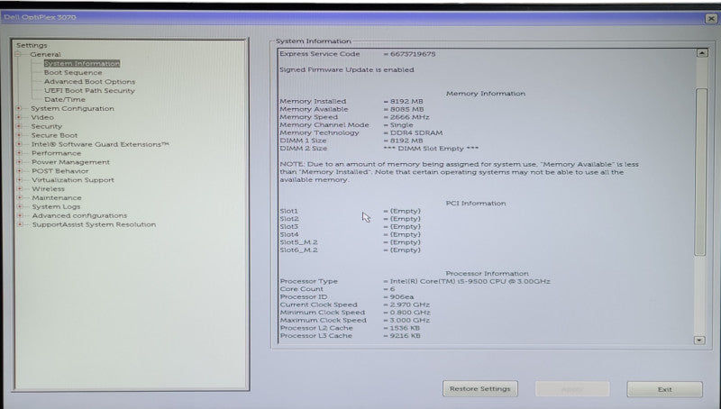Collapse the General tree node
Image resolution: width=721 pixels, height=409 pixels.
(18, 54)
